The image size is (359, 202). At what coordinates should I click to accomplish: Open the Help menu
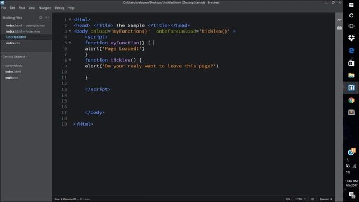[71, 8]
